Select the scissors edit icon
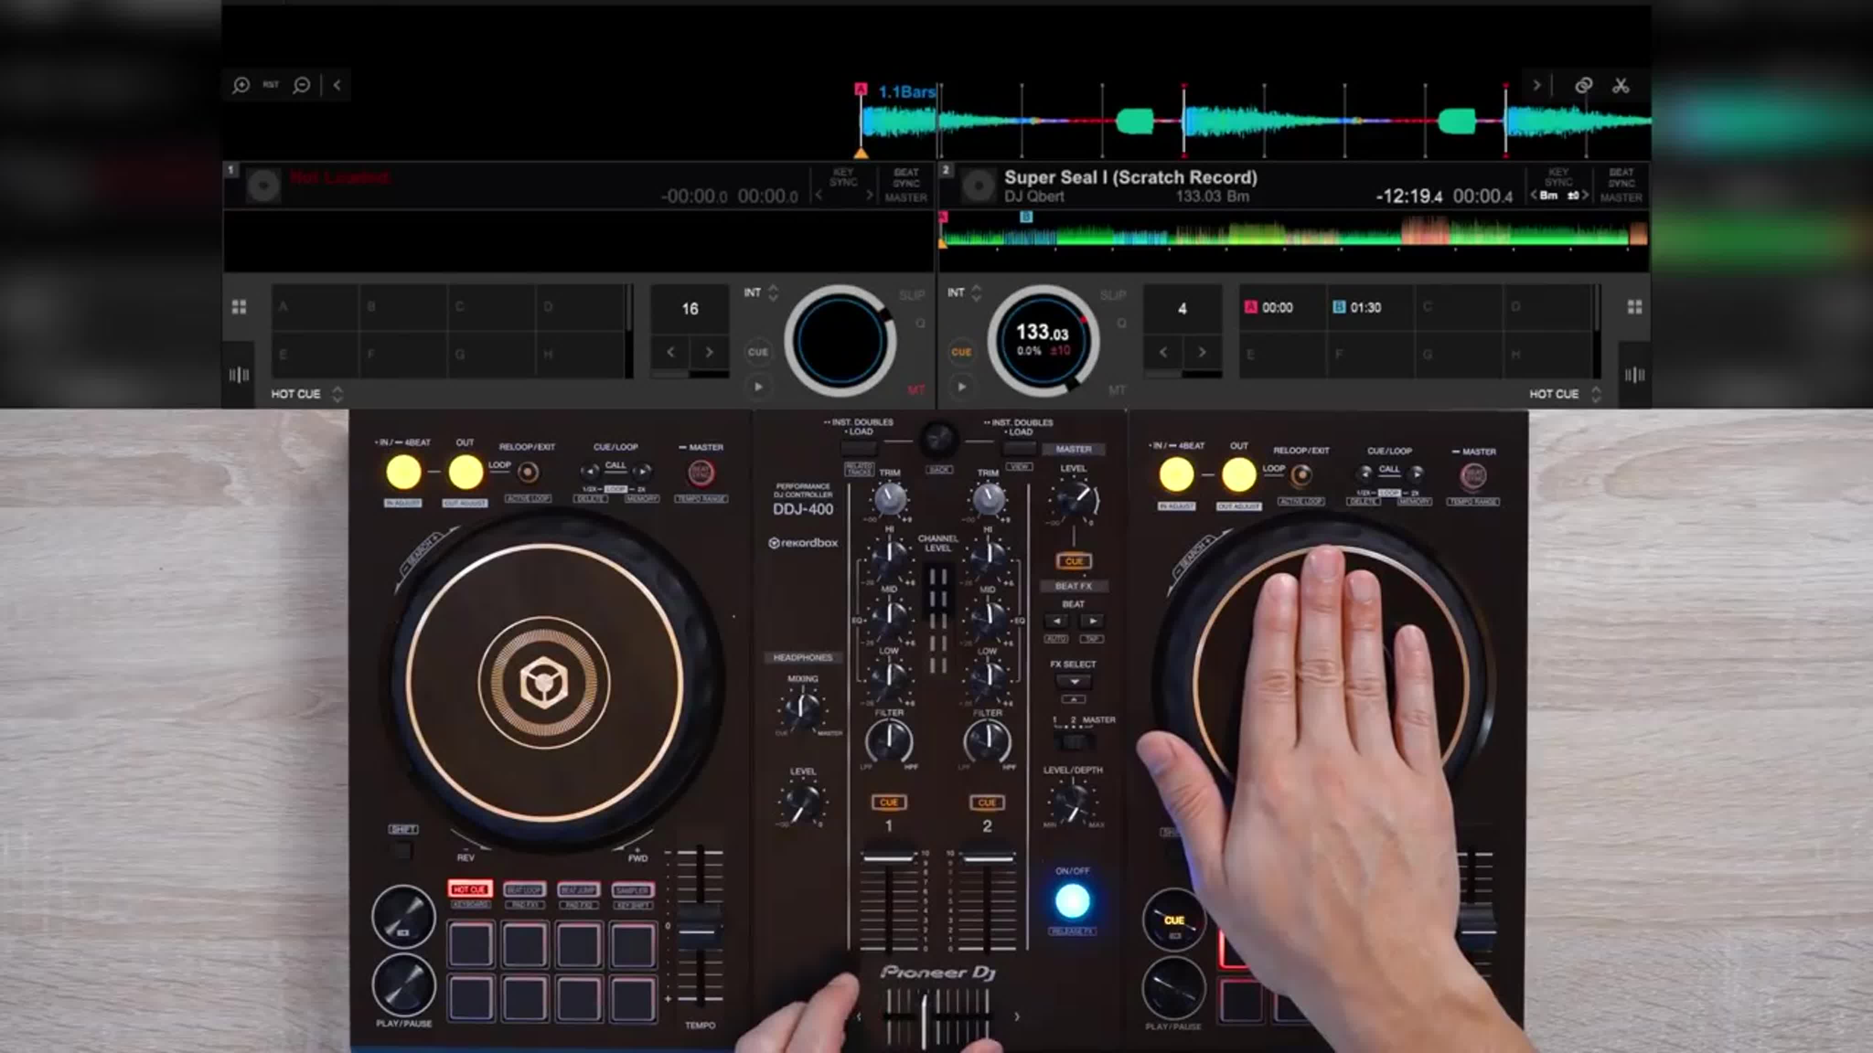This screenshot has height=1053, width=1873. [x=1621, y=86]
